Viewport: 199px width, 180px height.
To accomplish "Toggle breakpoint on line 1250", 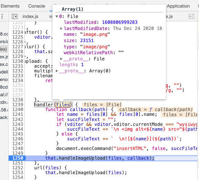I will point(17,158).
